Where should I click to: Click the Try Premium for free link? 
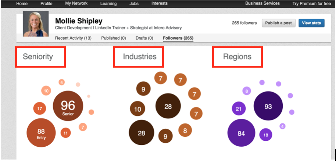click(x=312, y=3)
